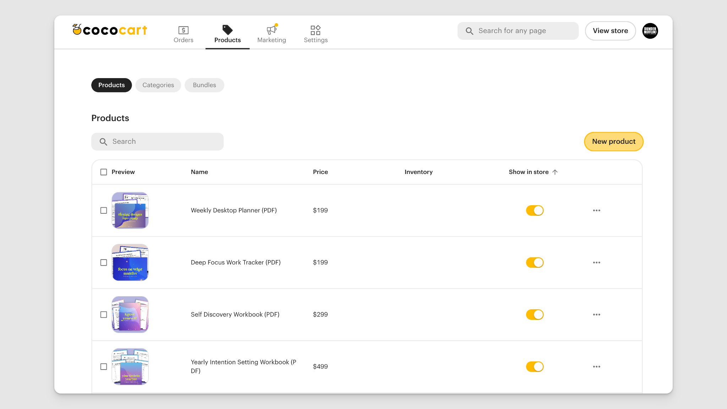The image size is (727, 409).
Task: Select the header checkbox to choose all products
Action: tap(104, 172)
